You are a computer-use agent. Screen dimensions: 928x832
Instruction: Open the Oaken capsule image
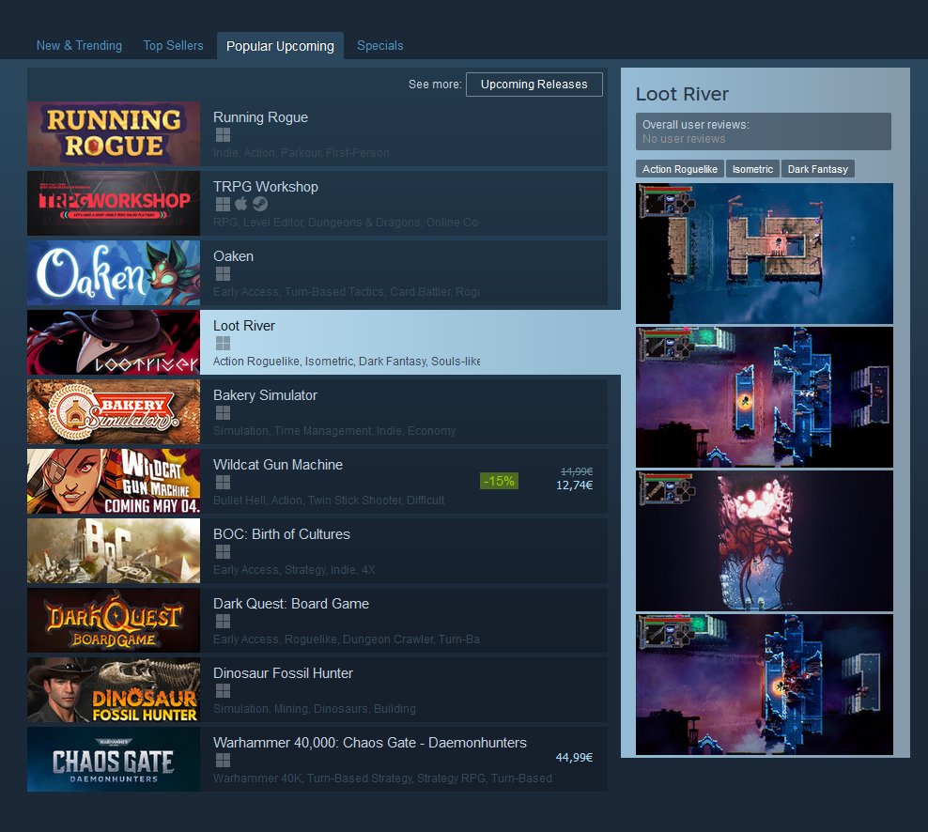coord(114,273)
